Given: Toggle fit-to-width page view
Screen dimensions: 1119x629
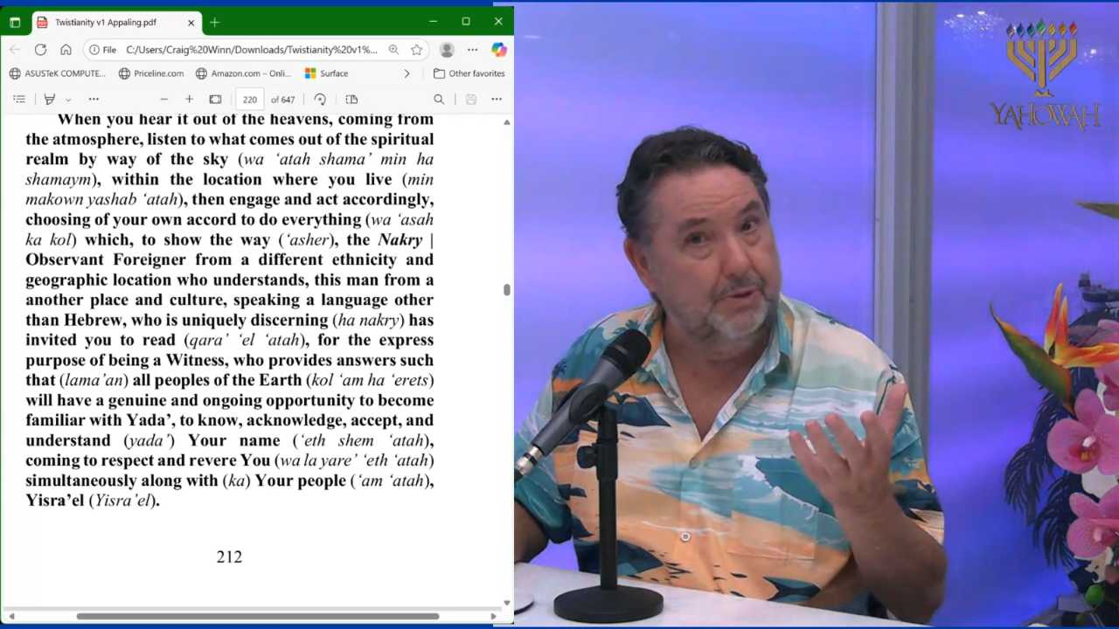Looking at the screenshot, I should click(x=215, y=100).
